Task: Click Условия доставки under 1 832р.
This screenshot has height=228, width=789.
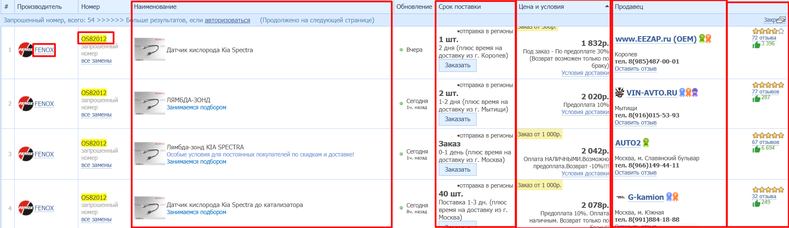Action: pos(585,73)
